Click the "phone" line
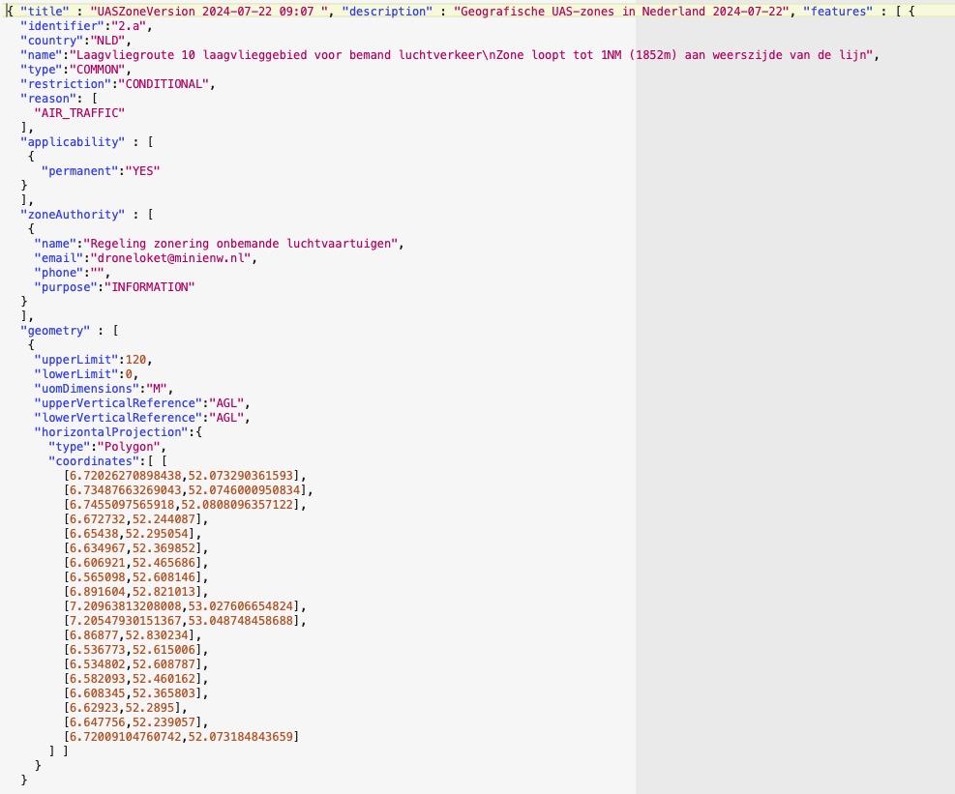The image size is (955, 794). 72,273
